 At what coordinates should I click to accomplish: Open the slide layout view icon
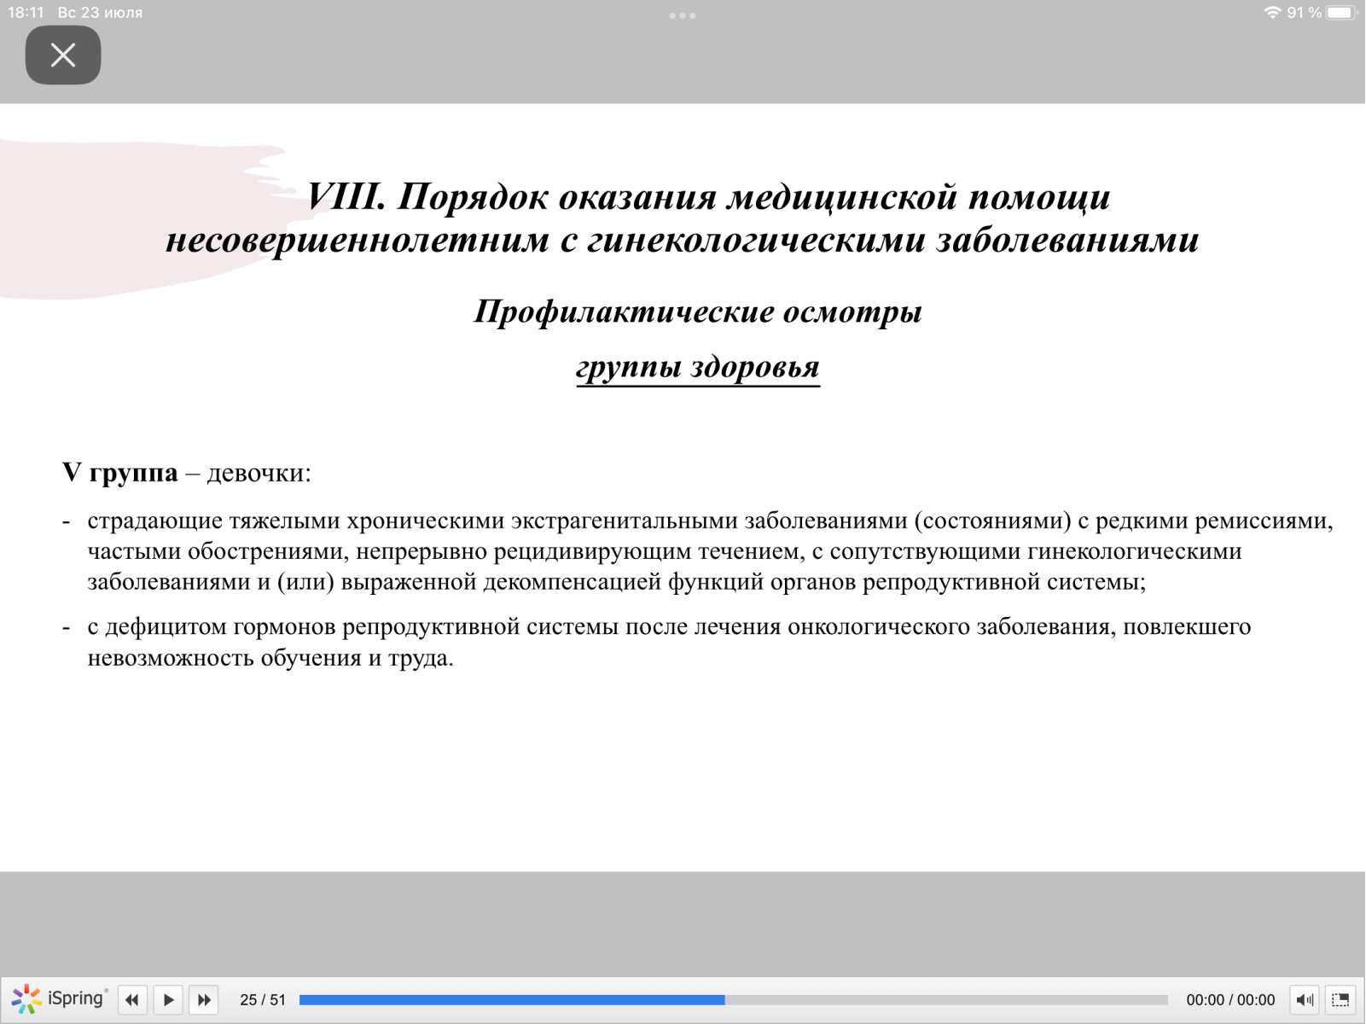pyautogui.click(x=1340, y=1000)
